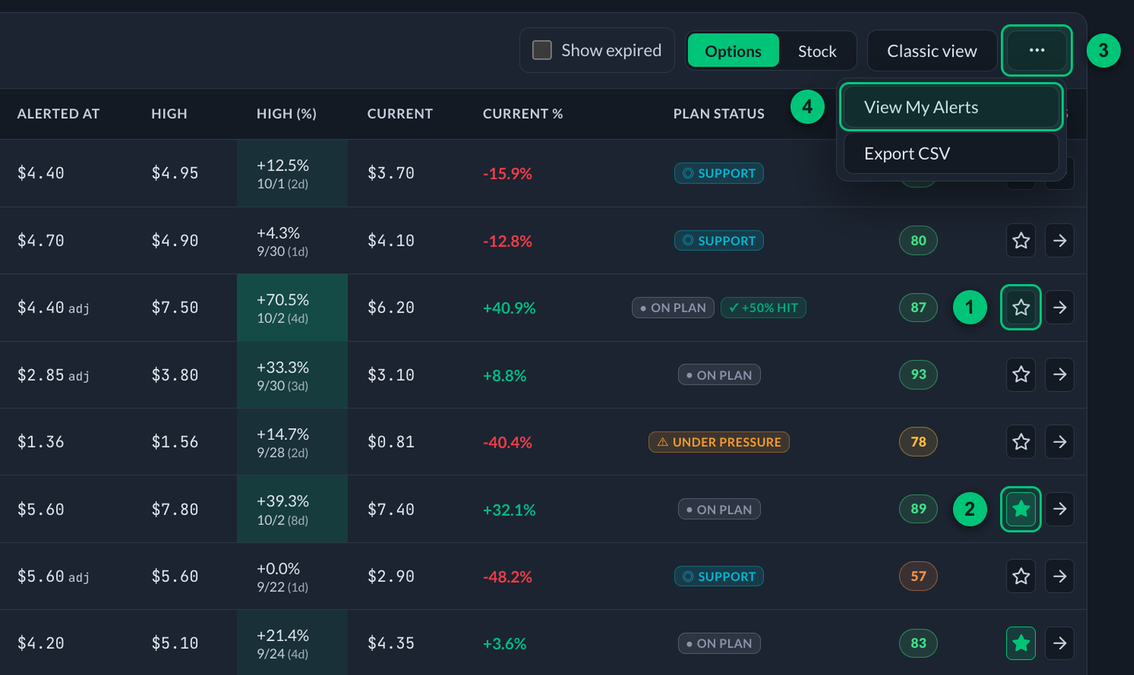Screen dimensions: 1134x675
Task: Click the -48.2% current percent value
Action: tap(507, 577)
